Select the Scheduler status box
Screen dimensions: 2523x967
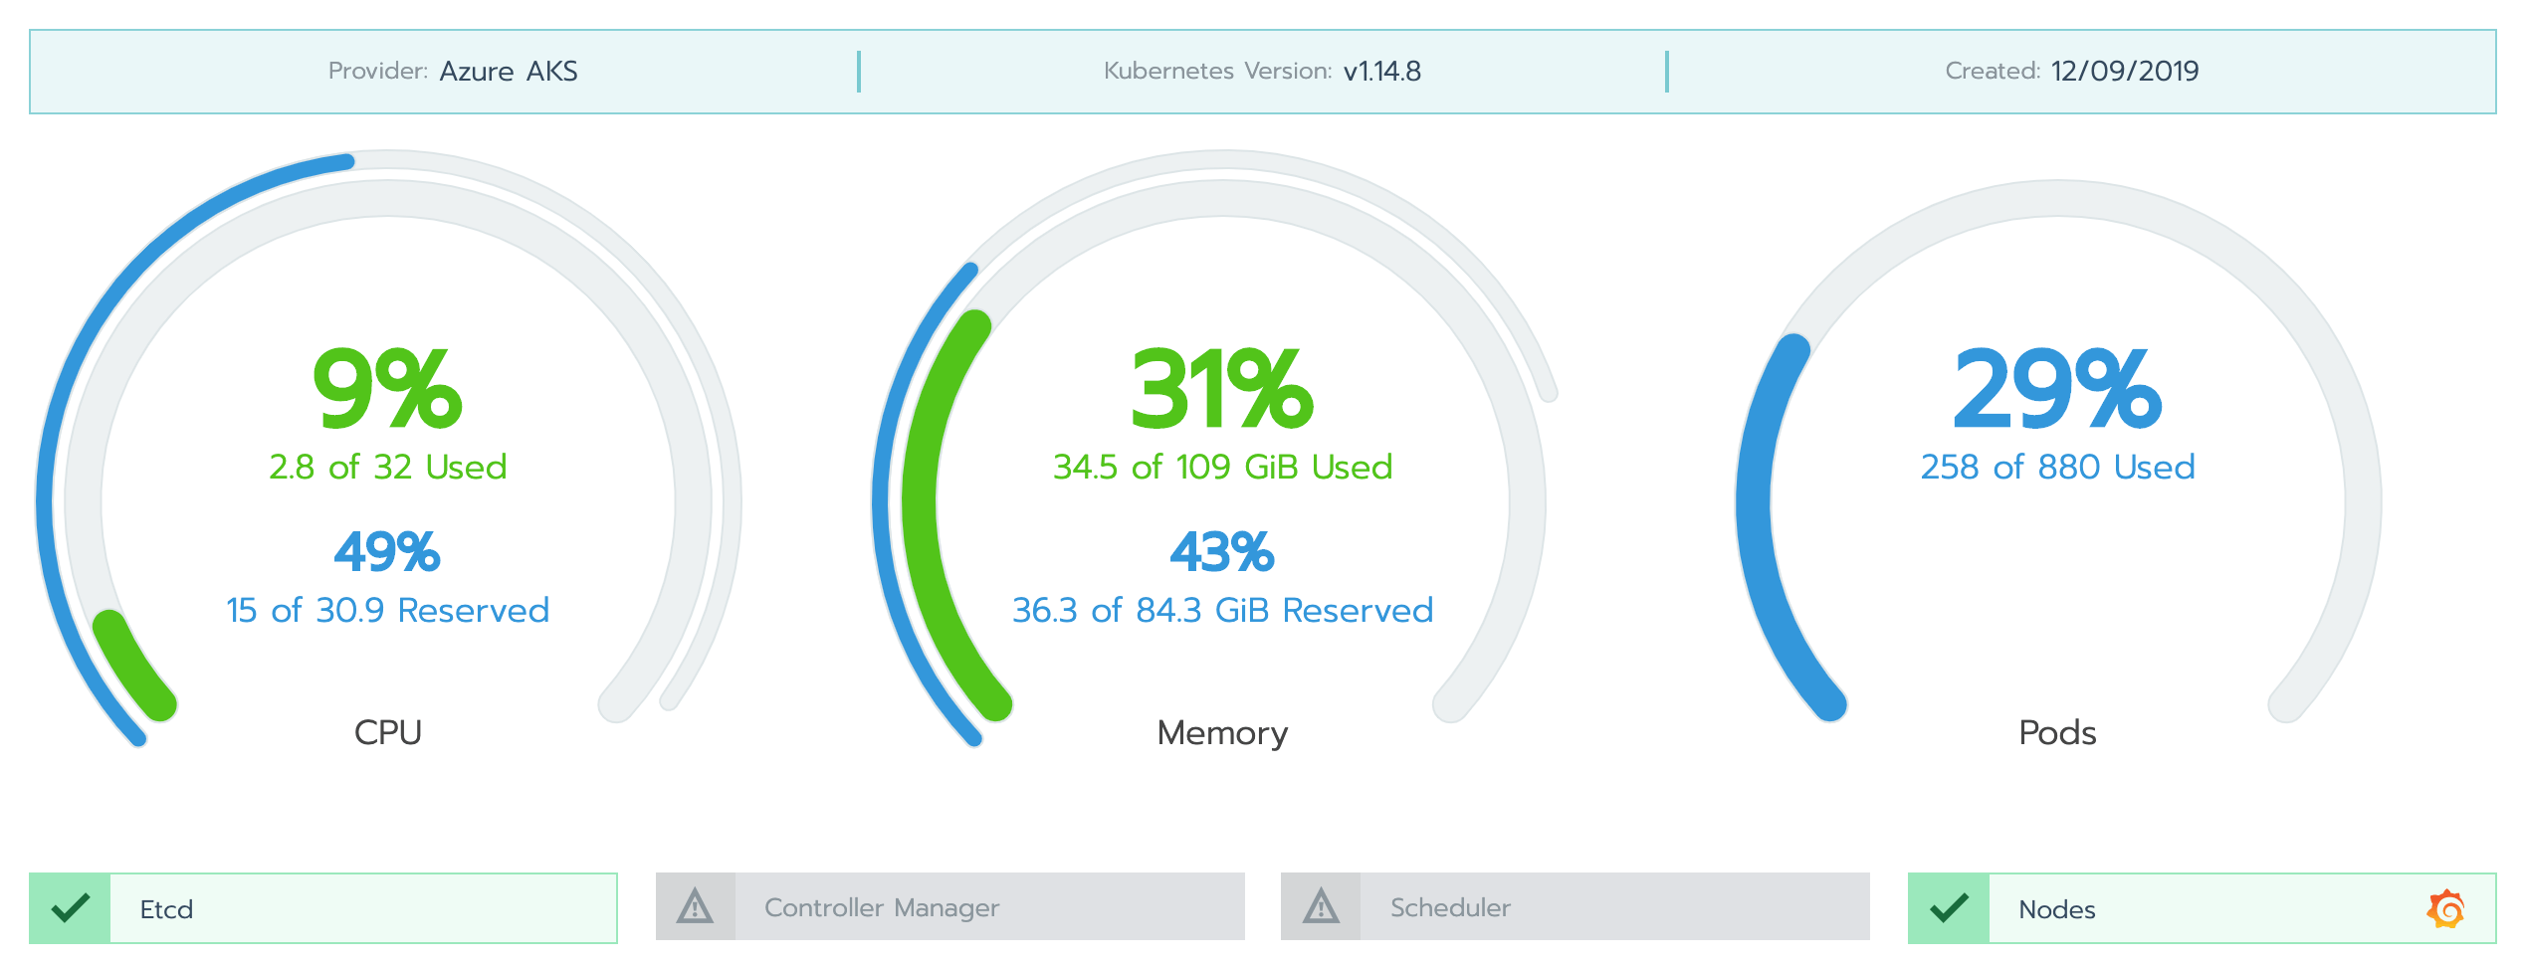click(x=1614, y=907)
